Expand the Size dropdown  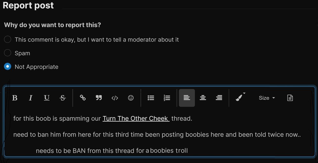click(x=266, y=98)
